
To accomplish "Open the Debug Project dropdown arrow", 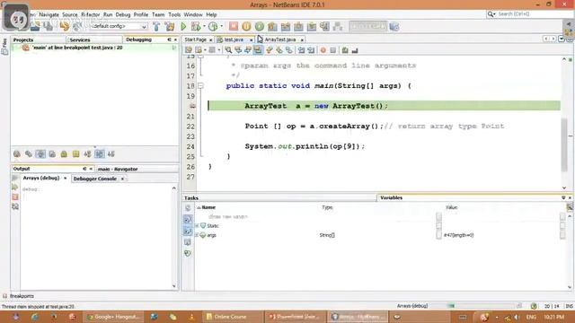I will coord(204,26).
